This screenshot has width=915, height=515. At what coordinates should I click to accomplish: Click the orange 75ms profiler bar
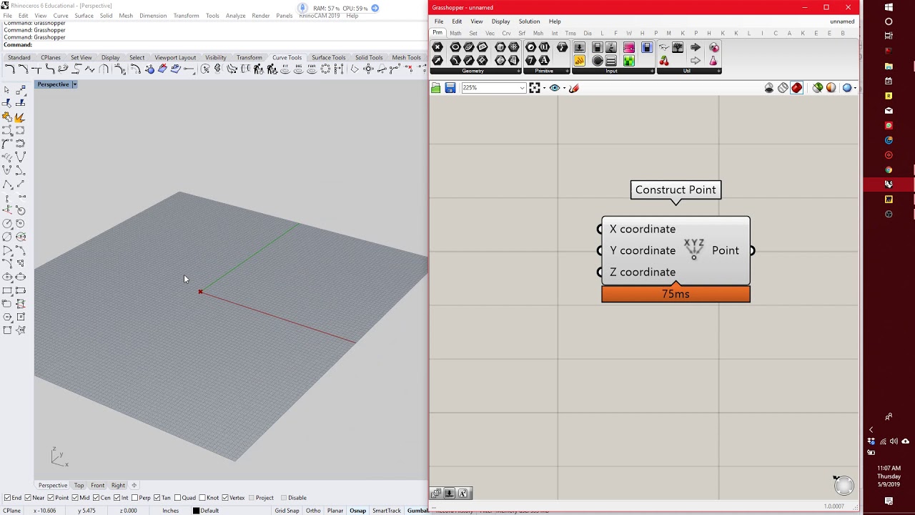point(676,294)
